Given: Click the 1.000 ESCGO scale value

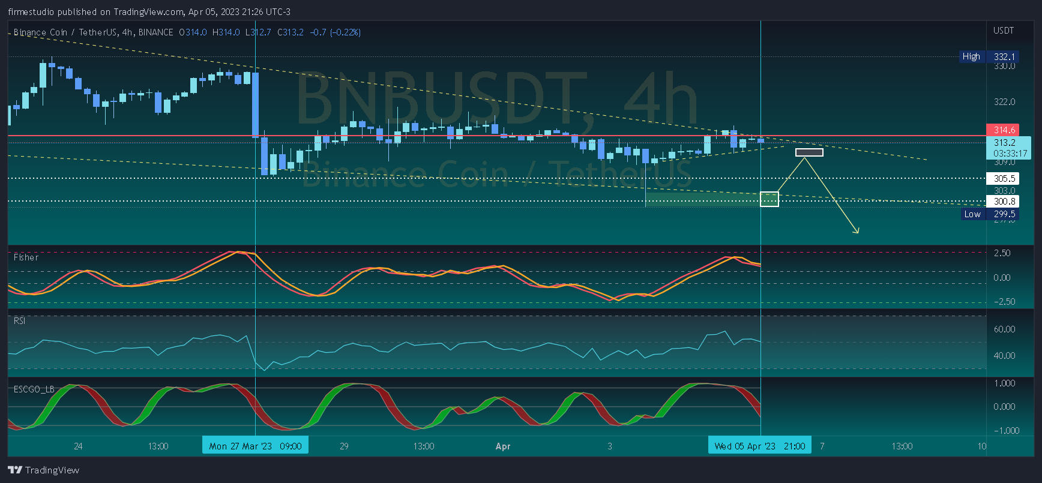Looking at the screenshot, I should 1004,383.
